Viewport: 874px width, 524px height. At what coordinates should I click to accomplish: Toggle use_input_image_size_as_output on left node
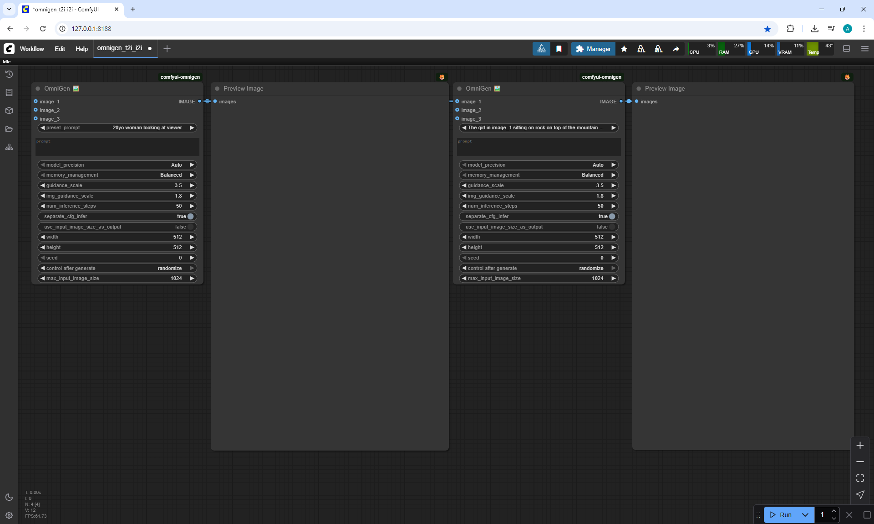[x=190, y=227]
